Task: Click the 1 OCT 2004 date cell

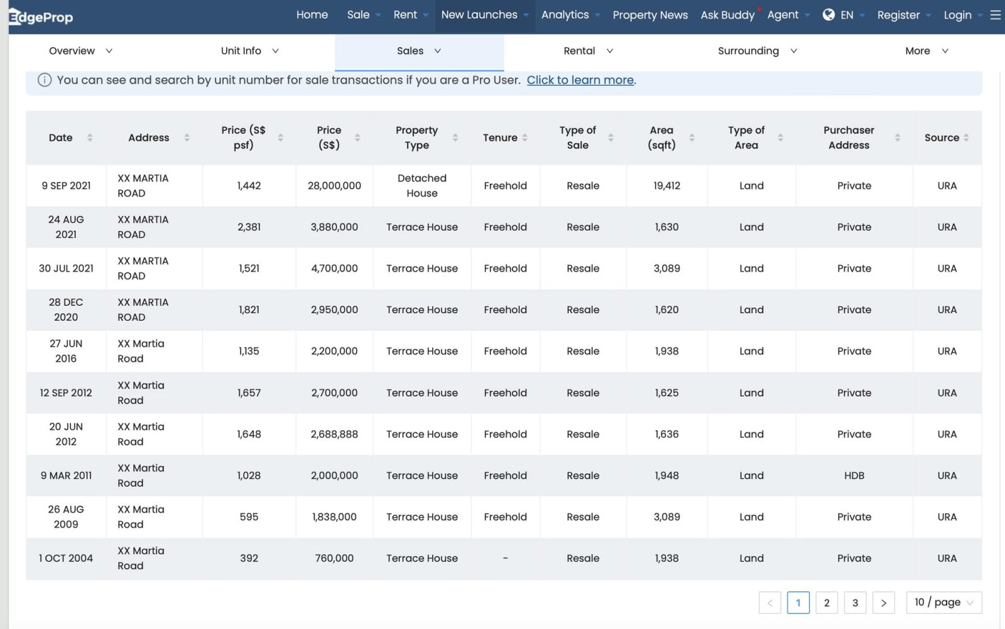Action: coord(66,559)
